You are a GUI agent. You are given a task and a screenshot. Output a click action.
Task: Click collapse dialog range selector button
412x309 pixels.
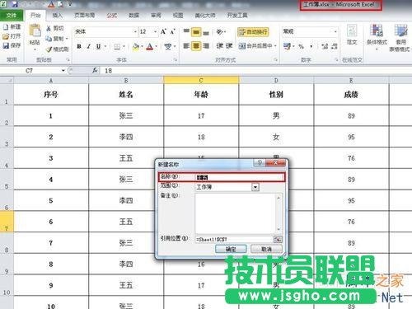[278, 239]
